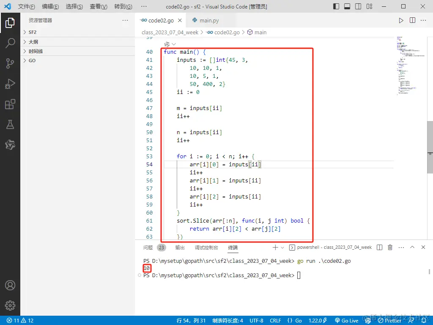Click breadcrumb class_2023_07_04_week folder

[170, 32]
